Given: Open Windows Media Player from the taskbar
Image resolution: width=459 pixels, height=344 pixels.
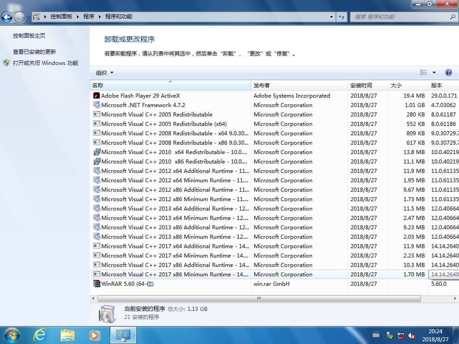Looking at the screenshot, I should pyautogui.click(x=94, y=335).
